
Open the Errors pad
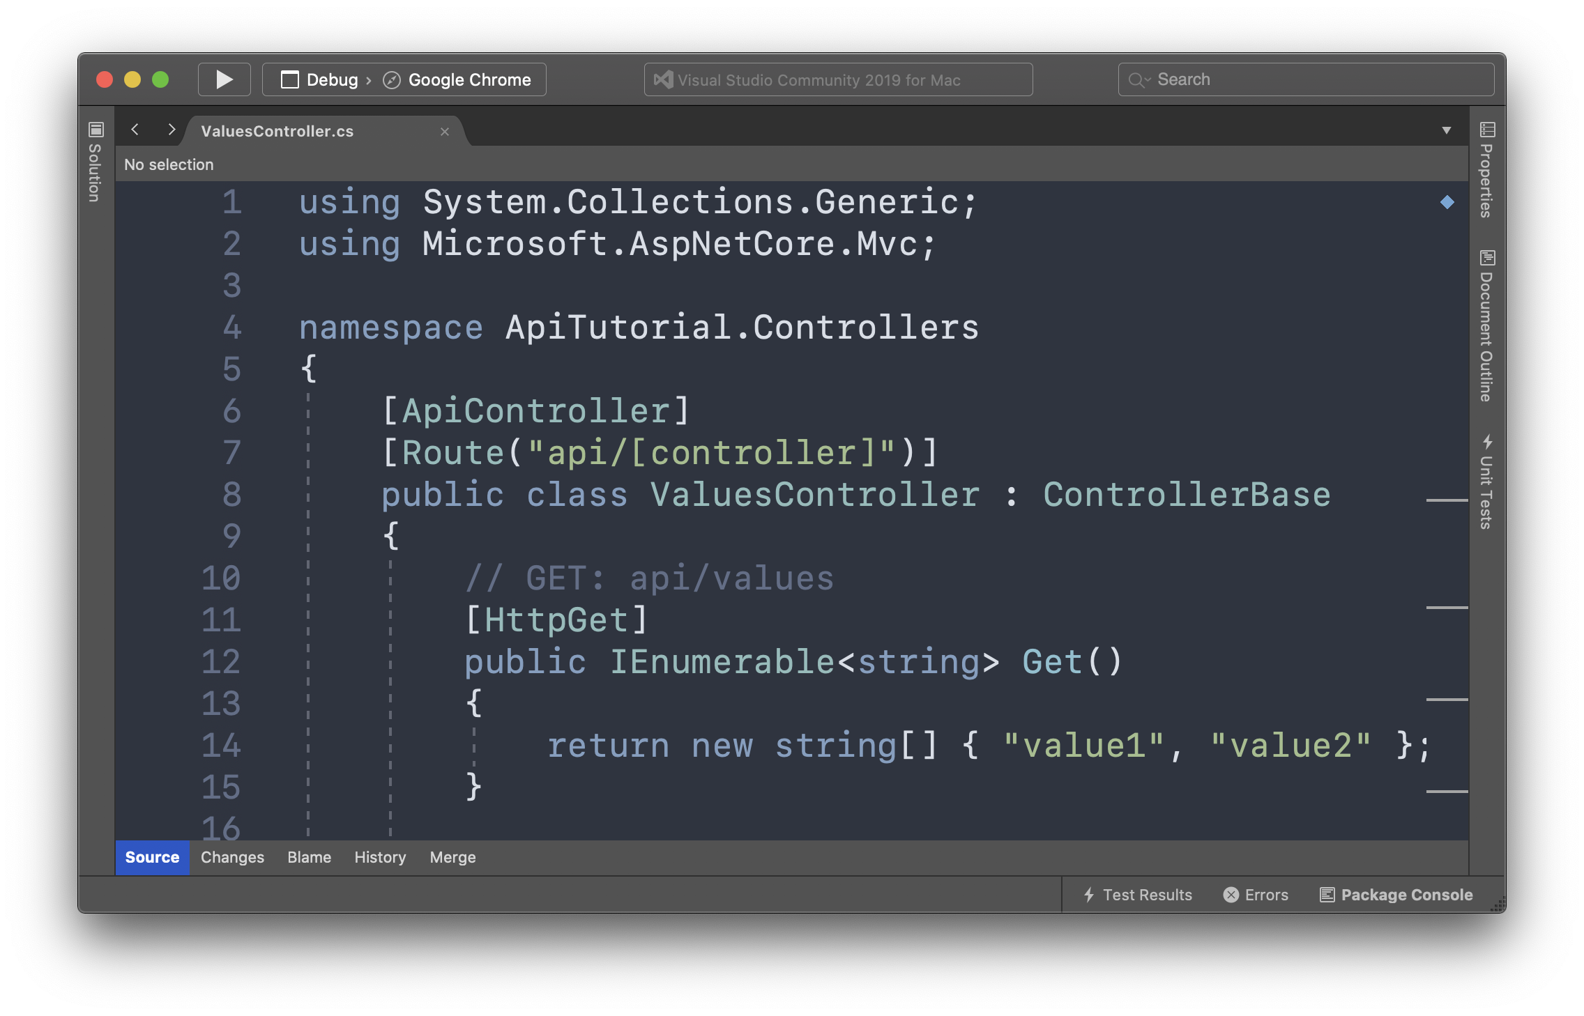tap(1256, 895)
